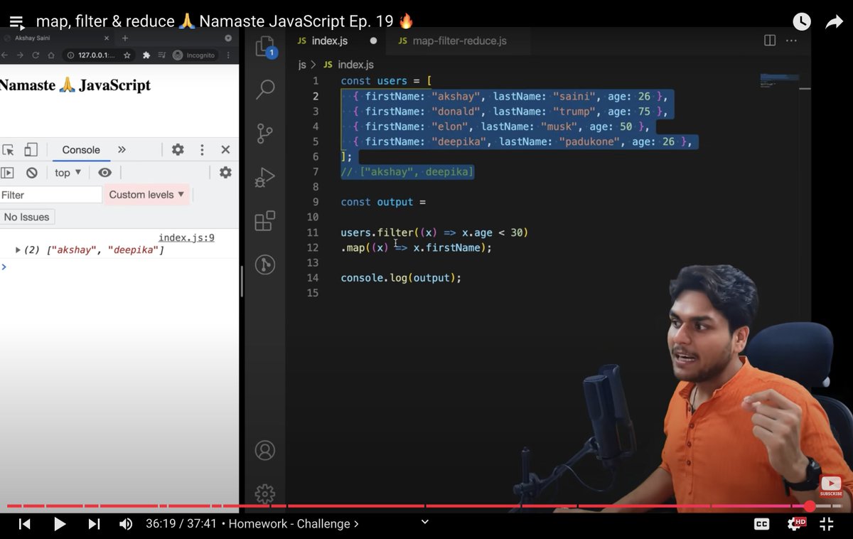The image size is (853, 539).
Task: Open the index.js:9 source link
Action: 186,238
